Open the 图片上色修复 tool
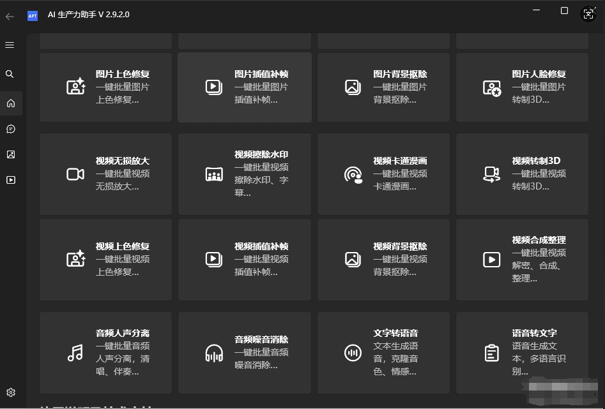This screenshot has width=605, height=409. click(x=105, y=87)
